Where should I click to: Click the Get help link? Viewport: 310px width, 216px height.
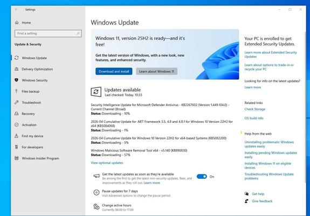(258, 194)
